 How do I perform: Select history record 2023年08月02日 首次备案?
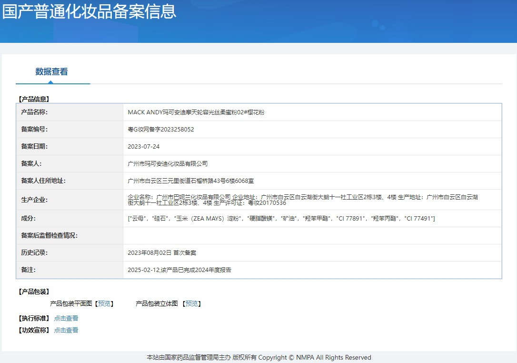[x=162, y=253]
